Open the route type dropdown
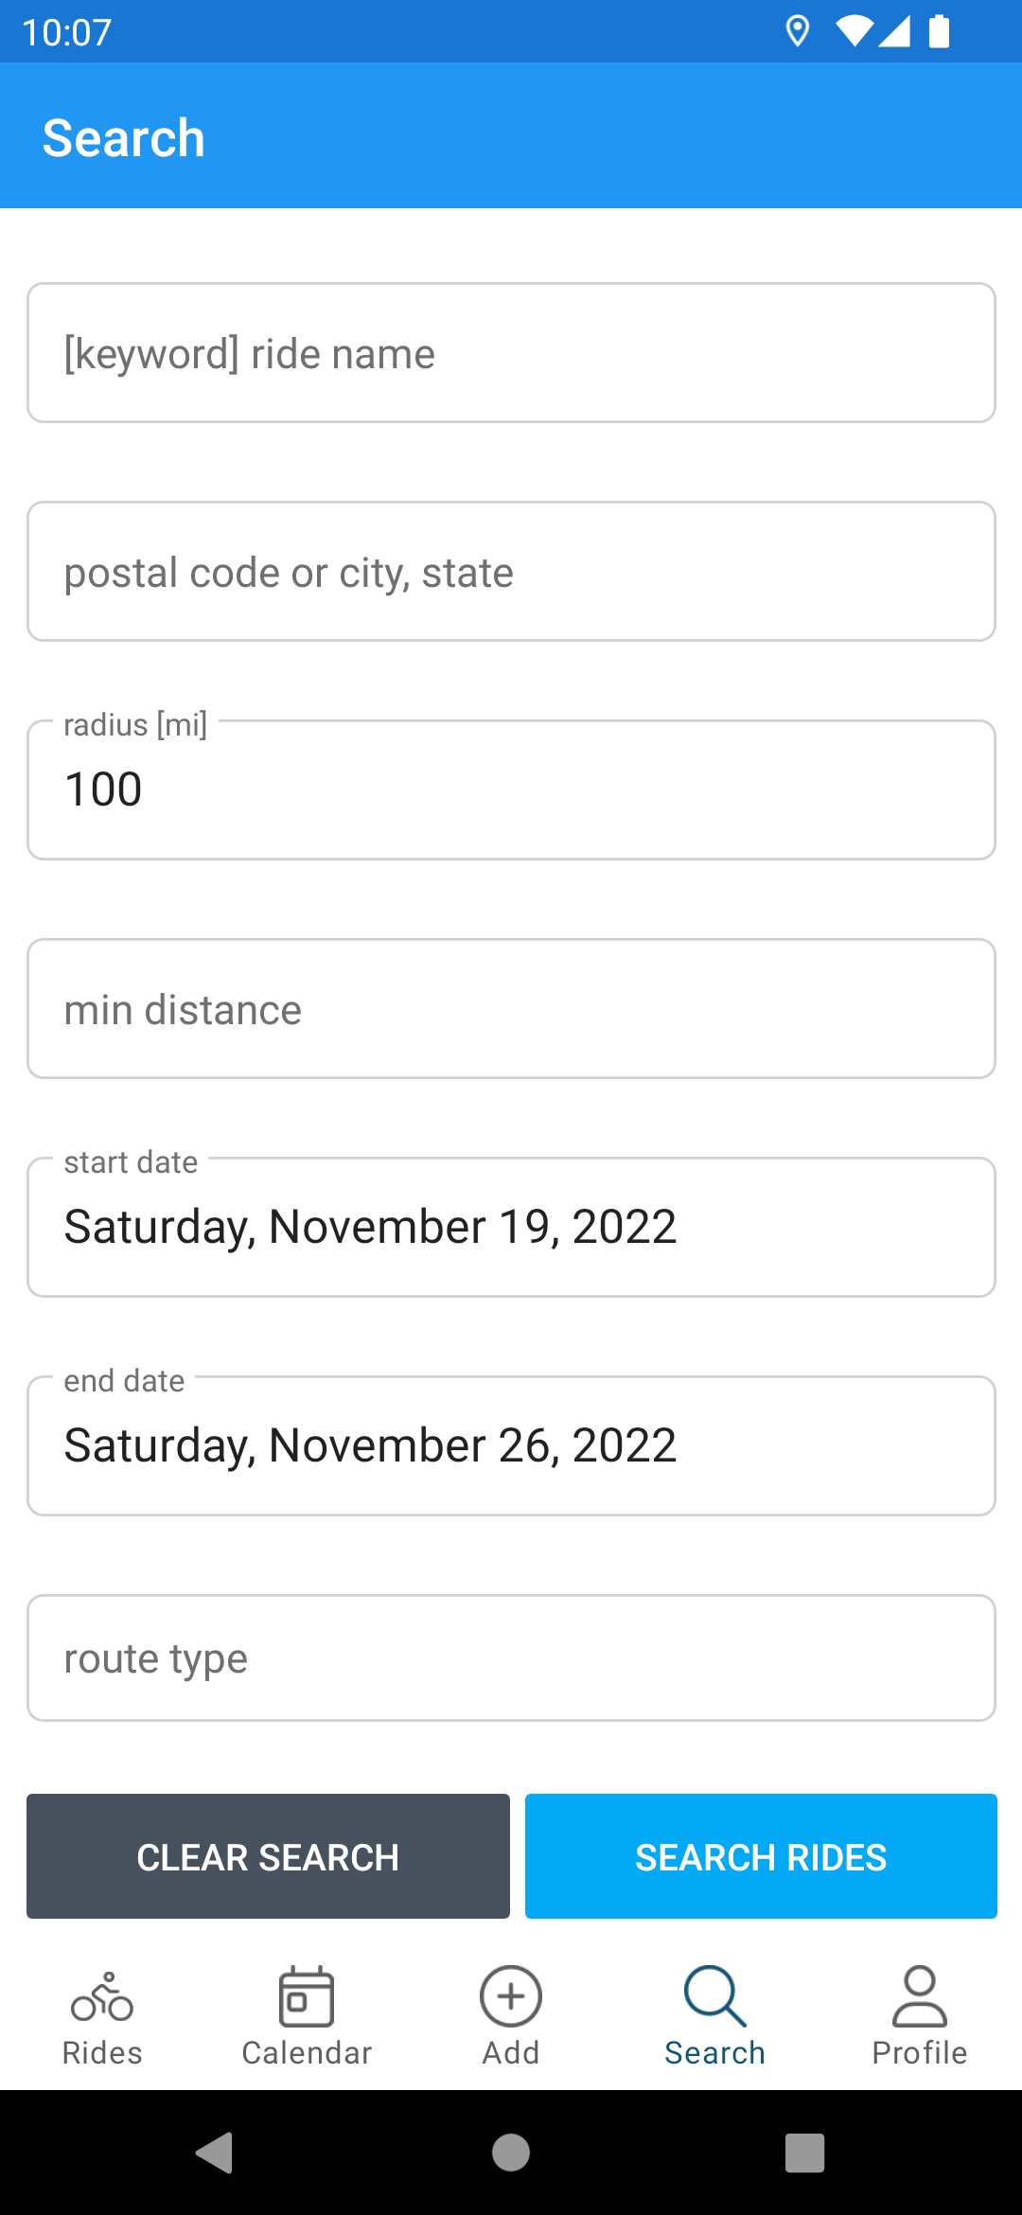The width and height of the screenshot is (1022, 2215). [x=511, y=1657]
